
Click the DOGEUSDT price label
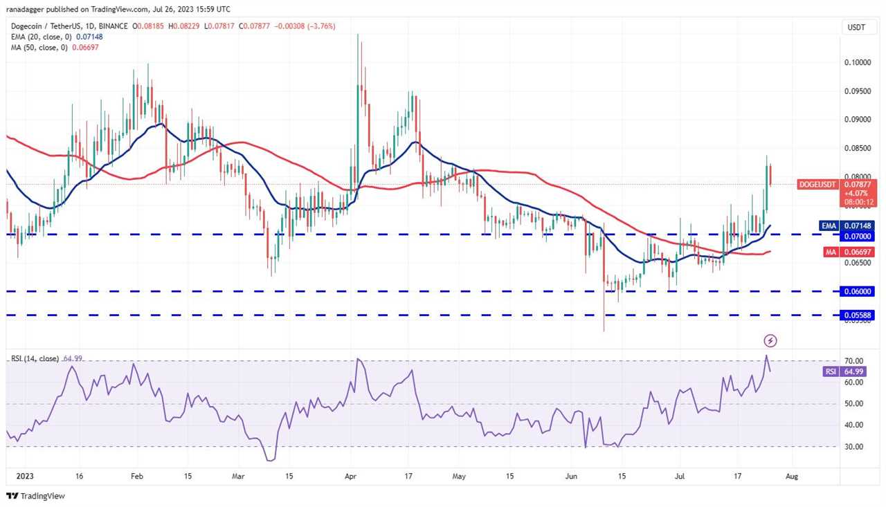tap(817, 184)
